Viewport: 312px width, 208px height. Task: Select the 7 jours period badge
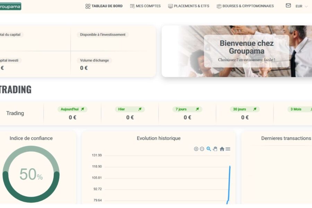pos(187,109)
